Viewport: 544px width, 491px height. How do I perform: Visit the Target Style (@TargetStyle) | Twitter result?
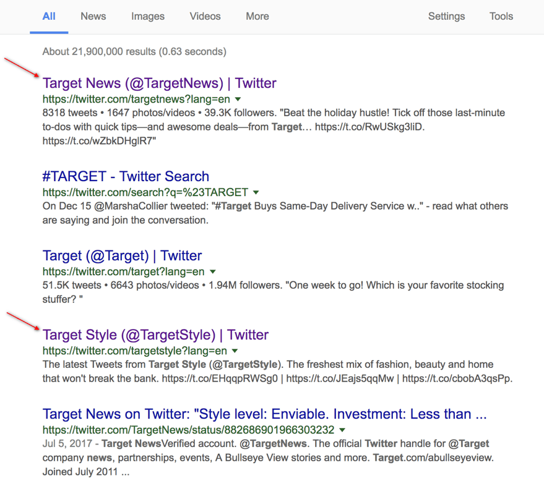(155, 335)
